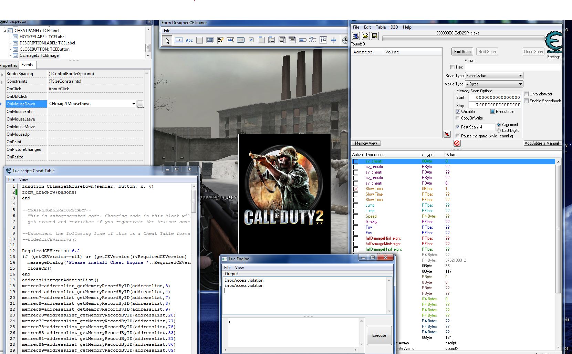Enable the Hex checkbox
Screen dimensions: 572x354
point(453,67)
